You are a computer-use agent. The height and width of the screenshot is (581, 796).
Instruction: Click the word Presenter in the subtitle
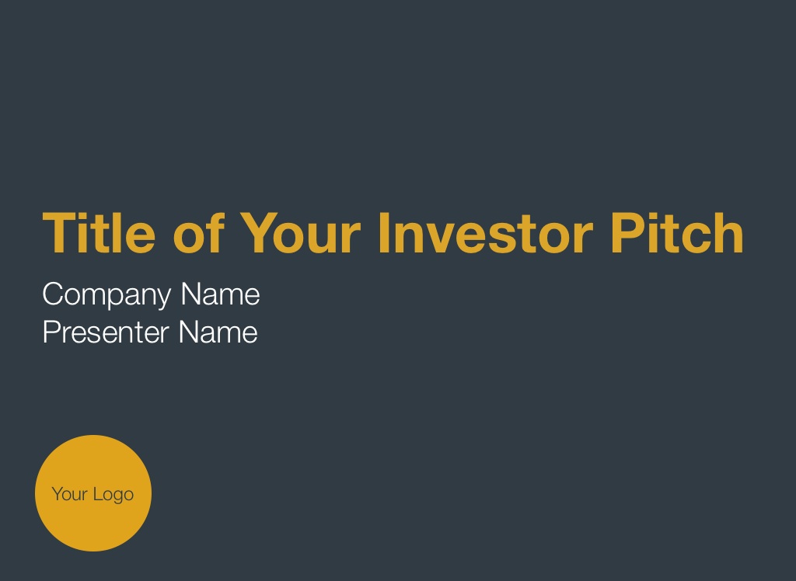(106, 332)
